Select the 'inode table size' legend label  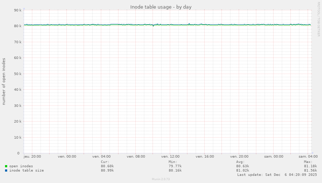[27, 170]
